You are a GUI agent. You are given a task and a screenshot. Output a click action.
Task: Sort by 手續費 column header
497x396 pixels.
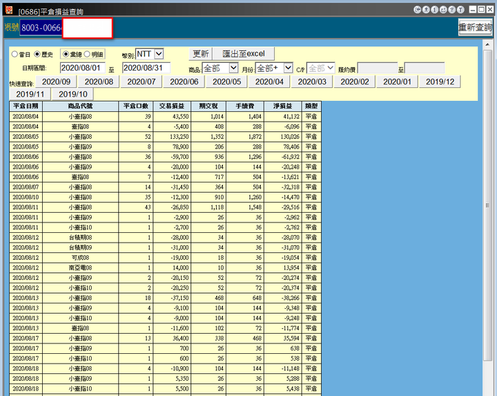pos(245,106)
